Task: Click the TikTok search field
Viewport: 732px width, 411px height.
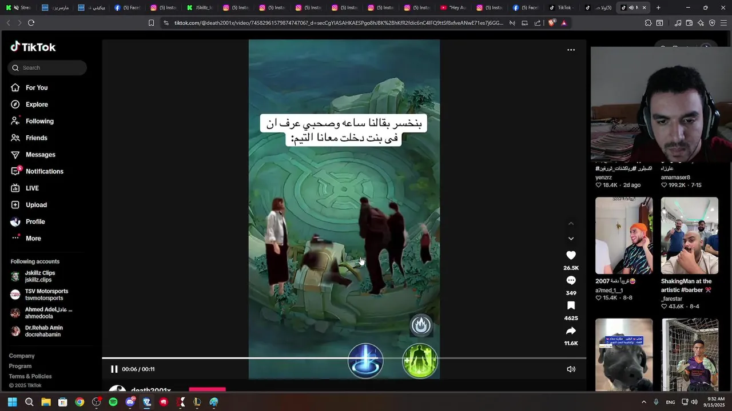Action: point(47,68)
